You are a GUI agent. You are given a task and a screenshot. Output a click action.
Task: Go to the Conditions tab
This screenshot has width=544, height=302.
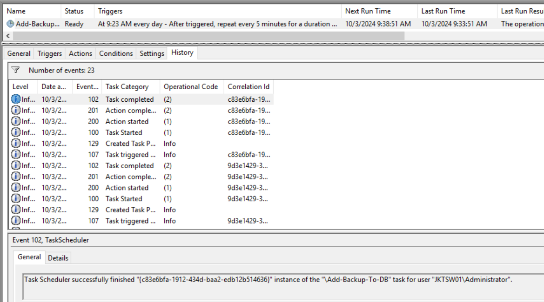[116, 53]
